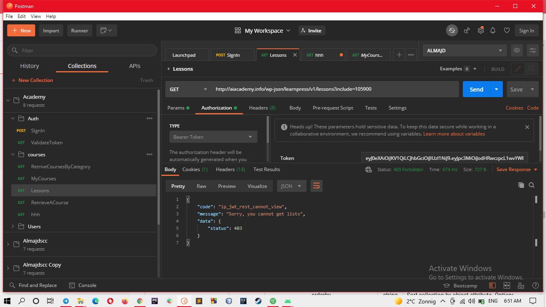Open the settings gear icon in header
The height and width of the screenshot is (307, 546).
pos(480,31)
